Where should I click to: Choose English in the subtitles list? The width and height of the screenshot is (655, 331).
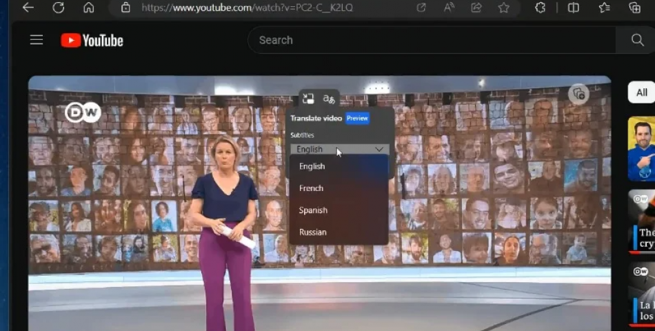pos(339,166)
